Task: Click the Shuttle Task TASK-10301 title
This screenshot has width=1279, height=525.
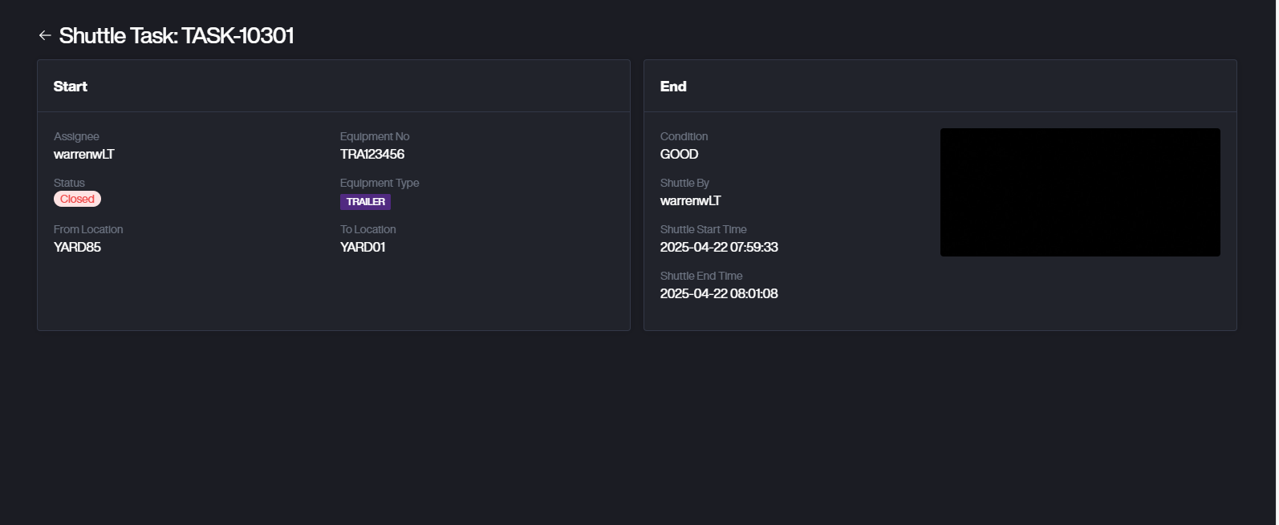Action: pos(177,35)
